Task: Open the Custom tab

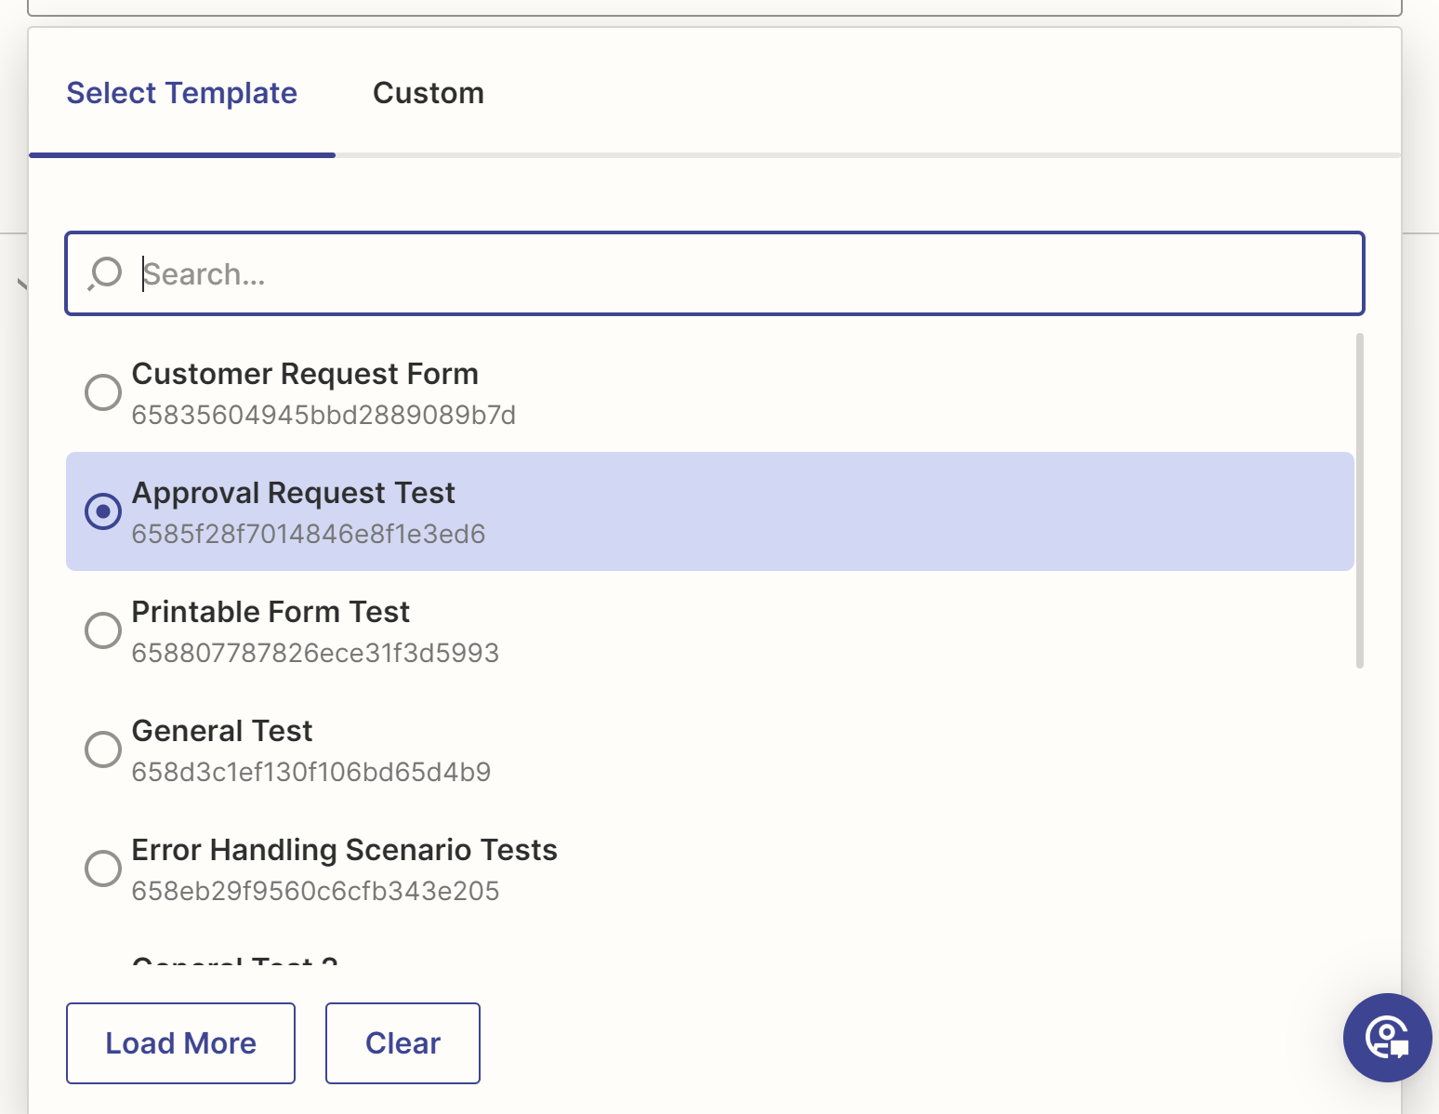Action: 429,93
